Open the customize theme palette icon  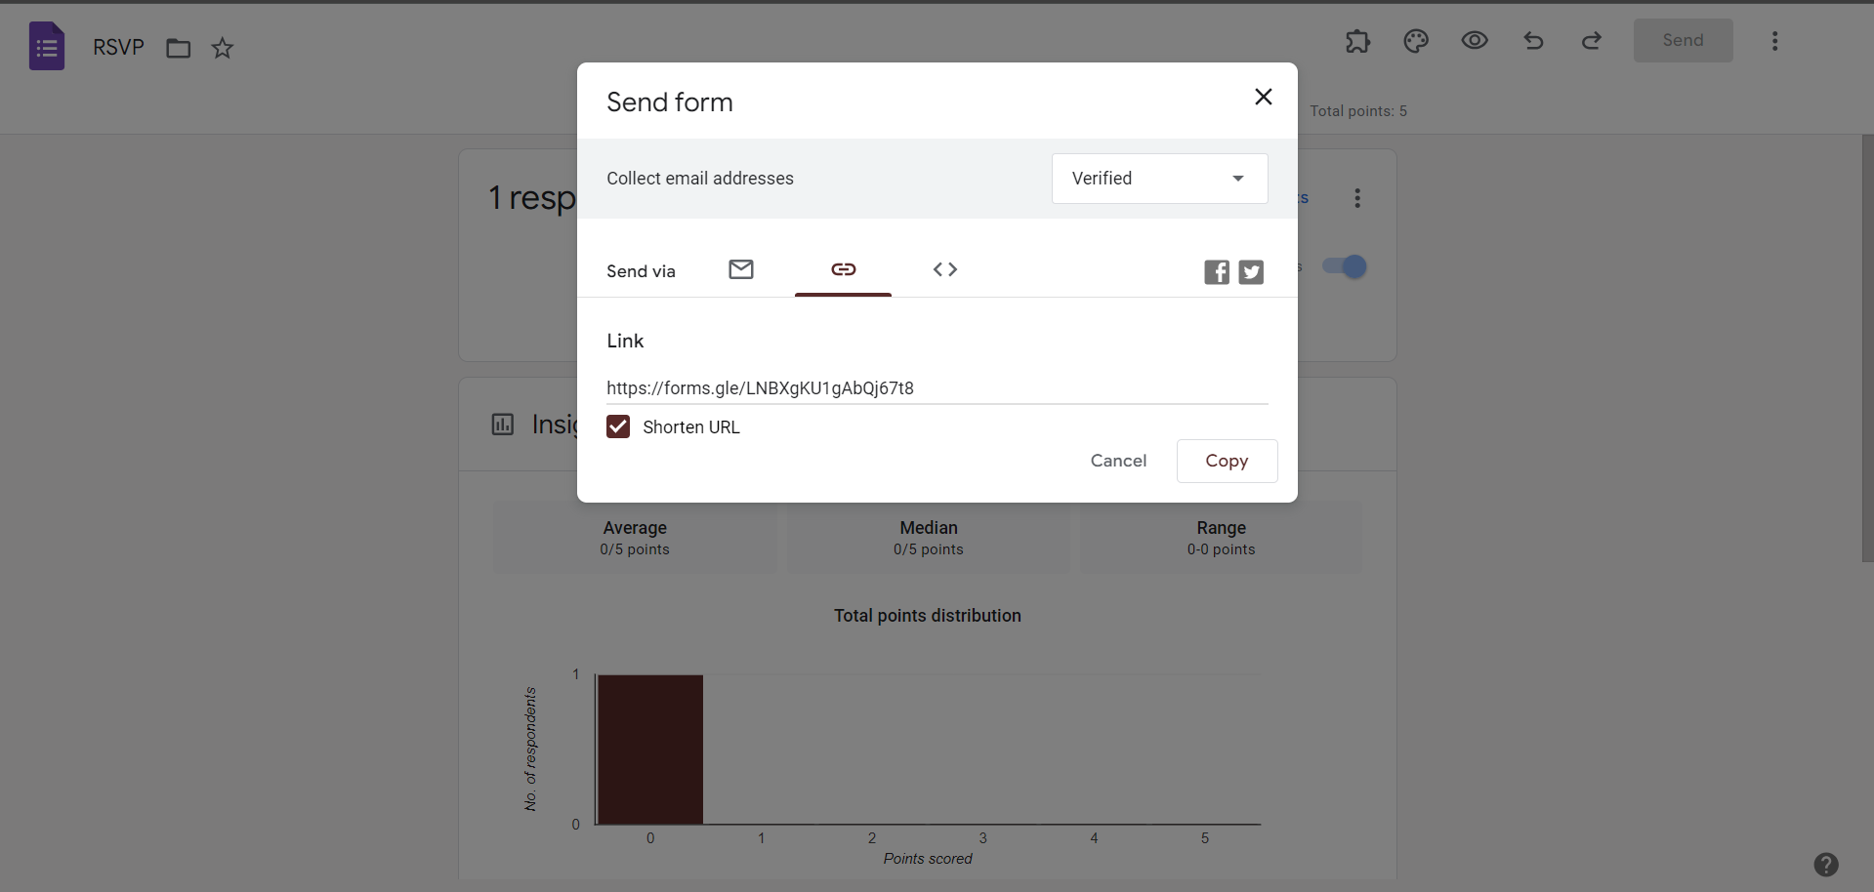click(1416, 41)
